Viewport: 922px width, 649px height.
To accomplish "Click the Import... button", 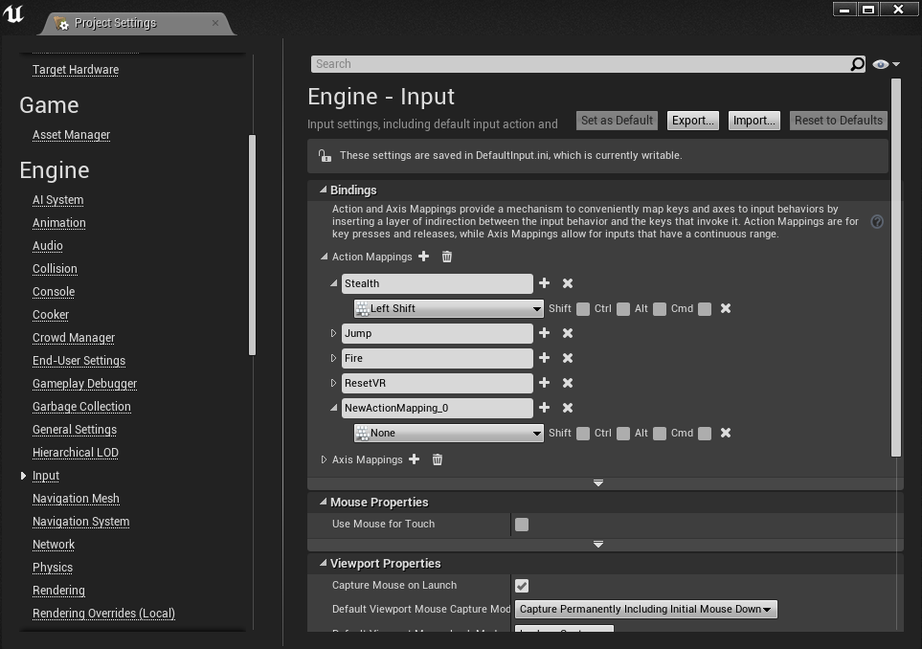I will coord(753,121).
